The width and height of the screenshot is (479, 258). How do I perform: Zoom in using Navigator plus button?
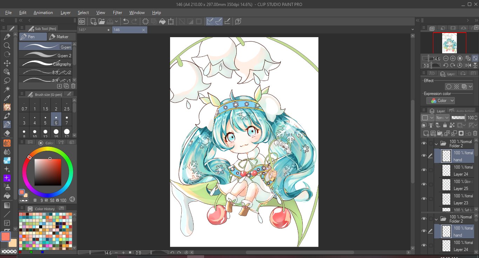coord(453,59)
